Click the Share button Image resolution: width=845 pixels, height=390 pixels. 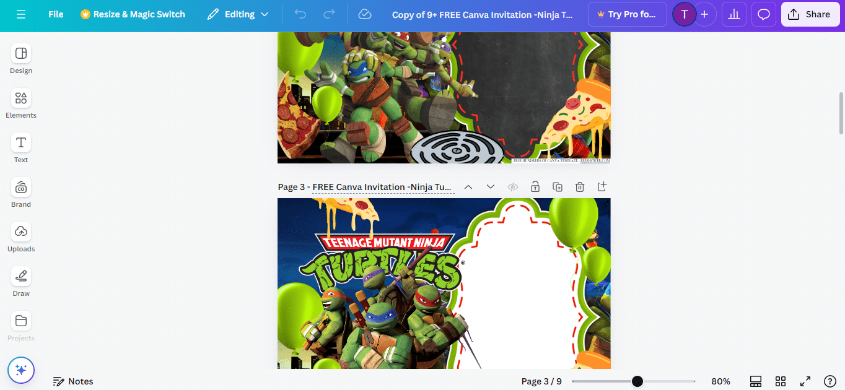point(810,14)
